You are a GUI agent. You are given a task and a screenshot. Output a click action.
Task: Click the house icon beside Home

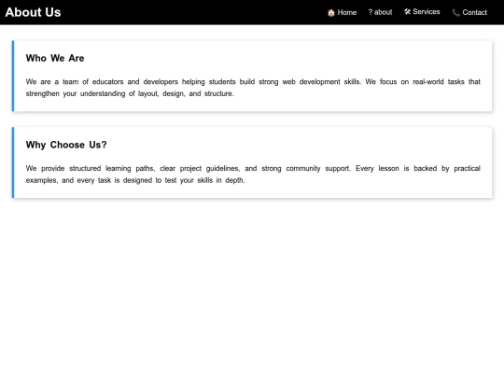331,12
